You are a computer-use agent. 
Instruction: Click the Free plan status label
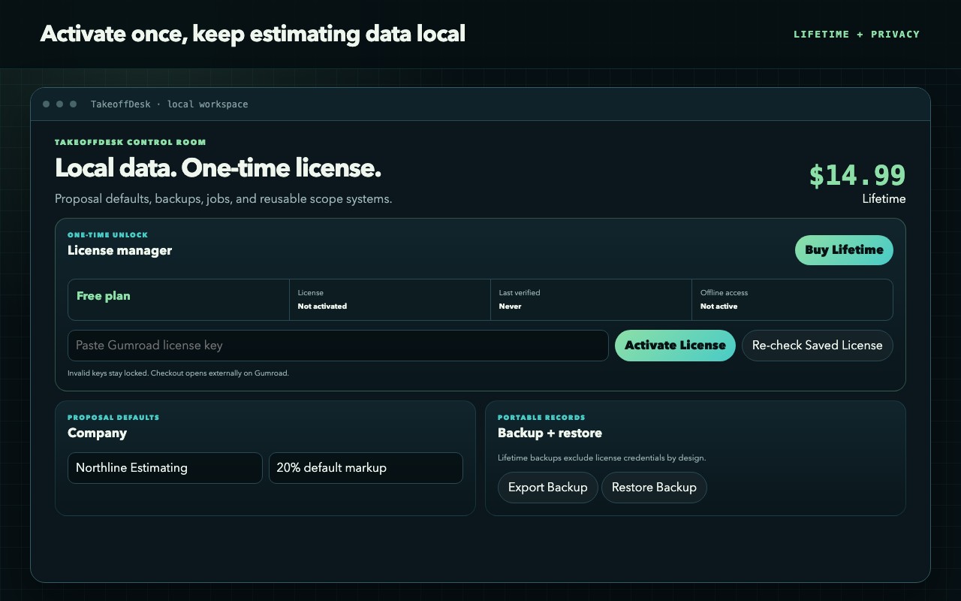pyautogui.click(x=104, y=296)
